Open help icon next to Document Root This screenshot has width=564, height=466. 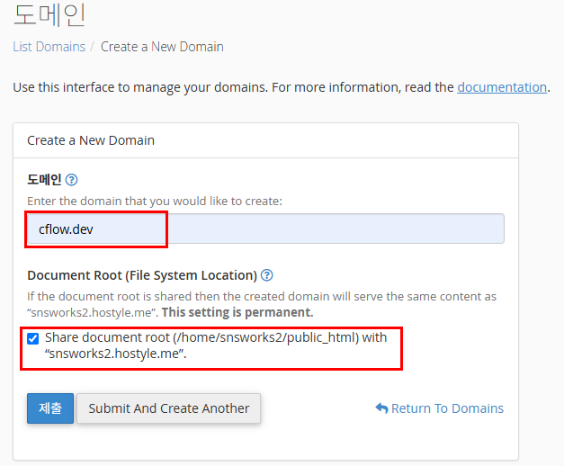tap(267, 275)
